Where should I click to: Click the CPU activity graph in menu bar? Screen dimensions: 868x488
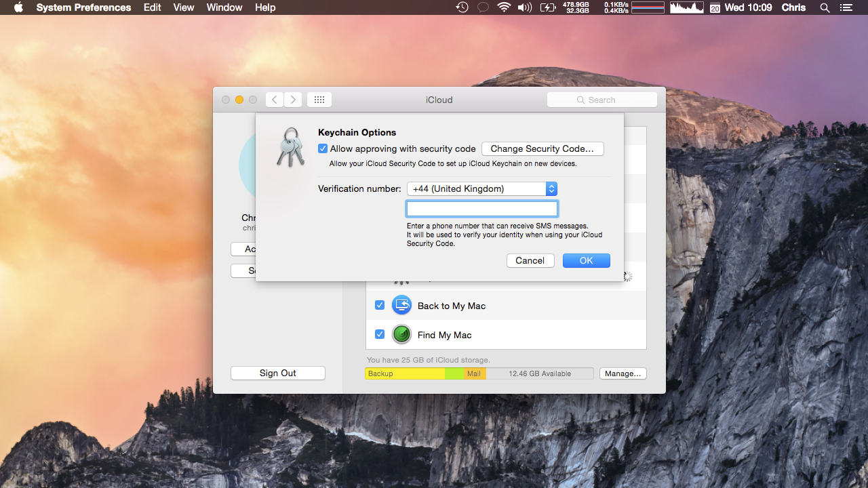coord(687,7)
